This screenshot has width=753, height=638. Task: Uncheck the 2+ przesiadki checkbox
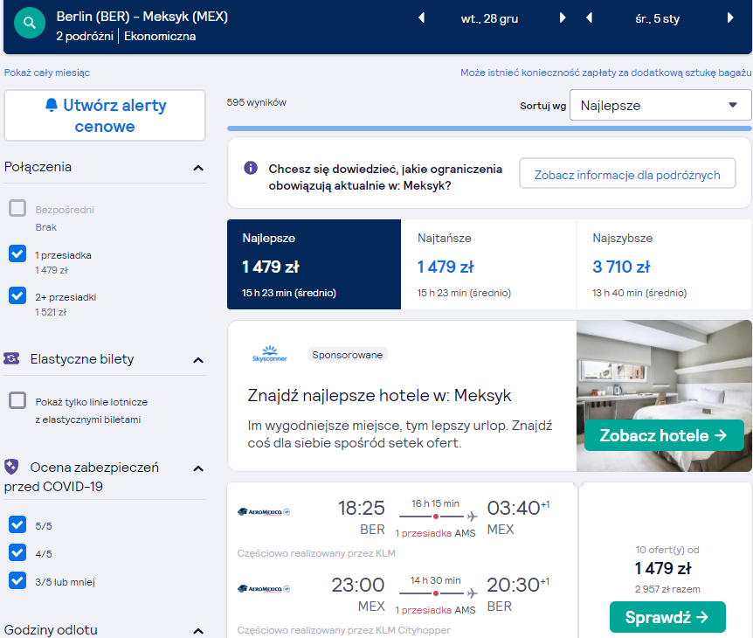click(x=17, y=295)
